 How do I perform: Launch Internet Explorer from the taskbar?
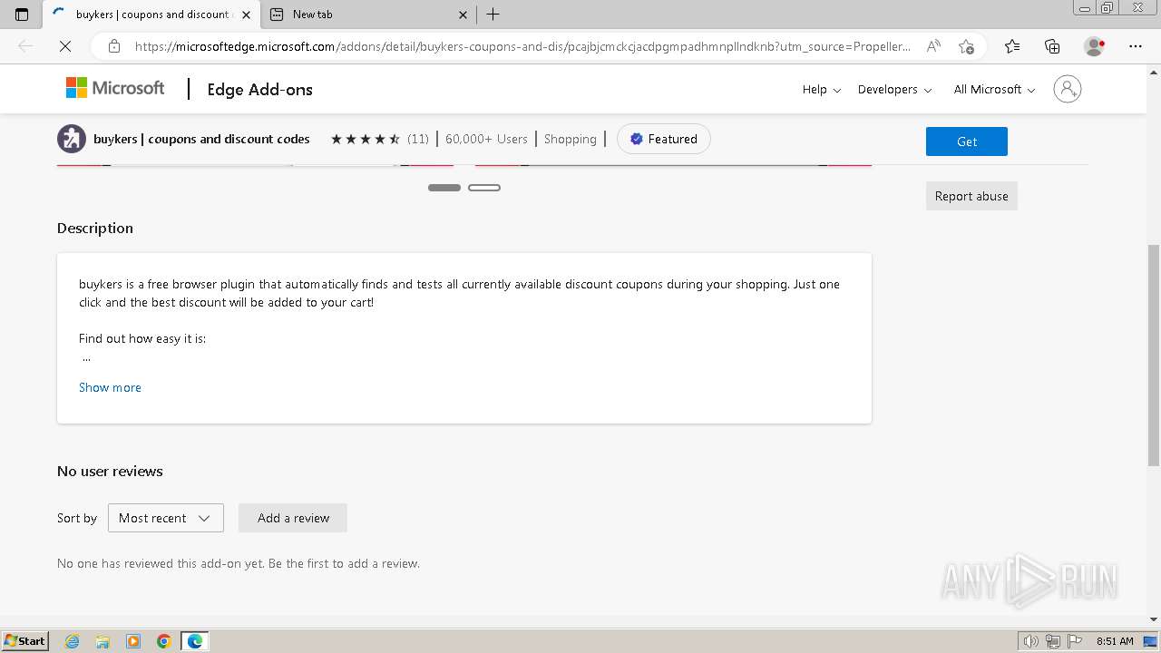(x=72, y=641)
